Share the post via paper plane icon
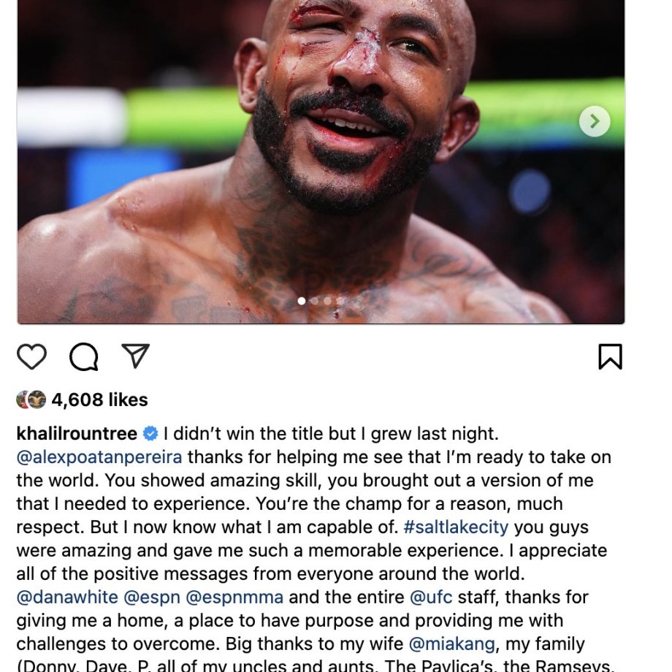The image size is (672, 672). (x=135, y=356)
